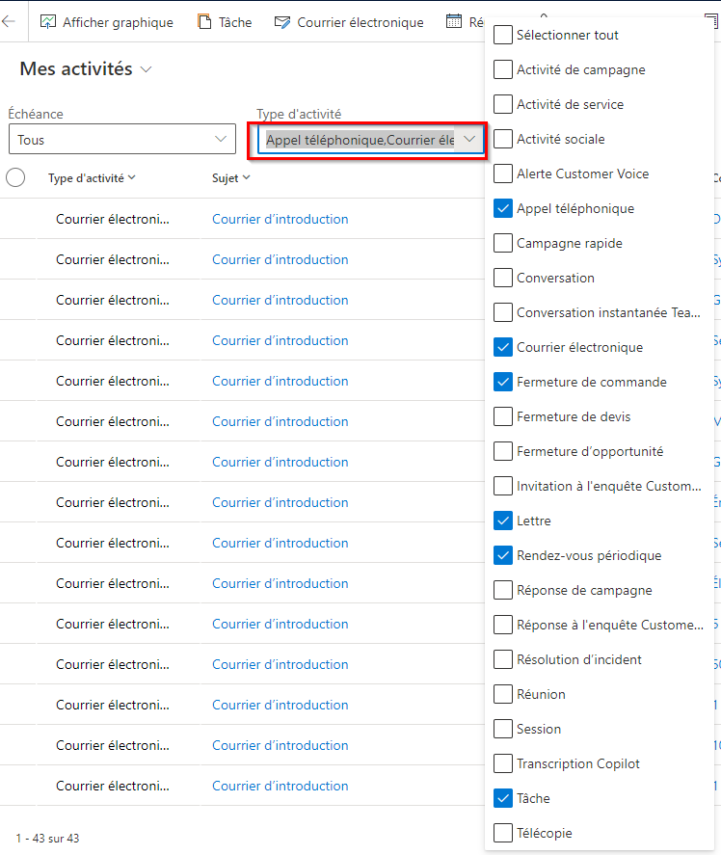Enable the Réunion checkbox
721x855 pixels.
pyautogui.click(x=503, y=694)
